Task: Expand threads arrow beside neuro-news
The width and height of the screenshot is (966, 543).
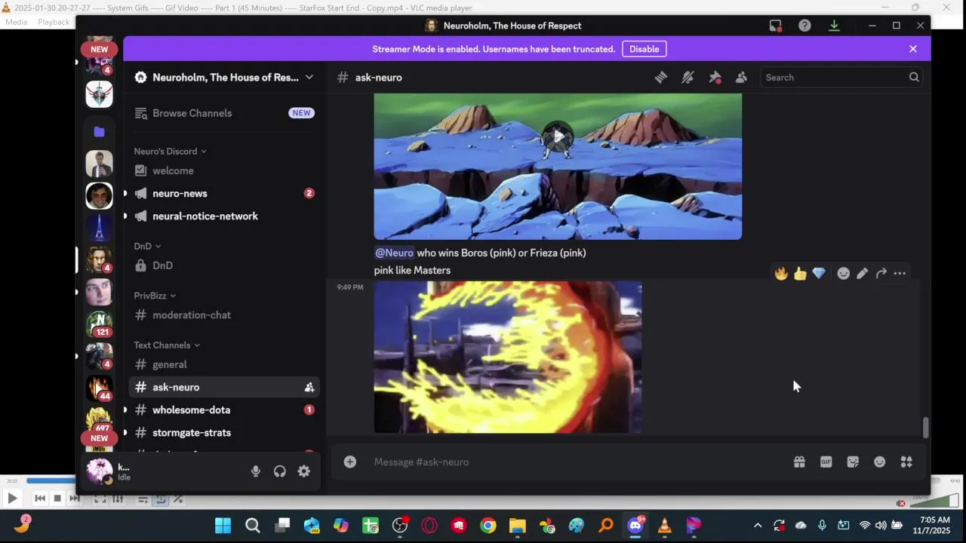Action: point(125,193)
